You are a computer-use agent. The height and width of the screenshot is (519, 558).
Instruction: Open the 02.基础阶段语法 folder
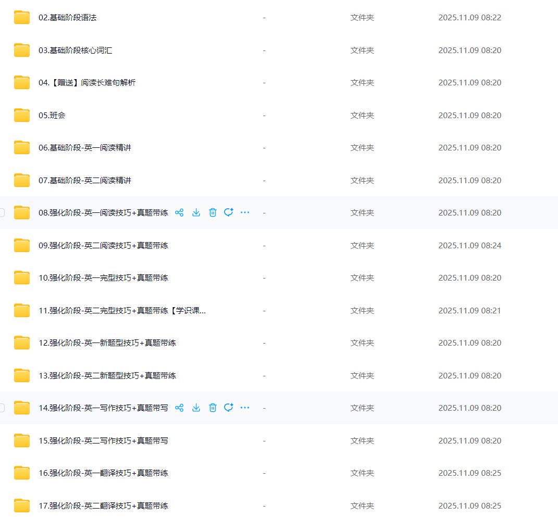67,18
